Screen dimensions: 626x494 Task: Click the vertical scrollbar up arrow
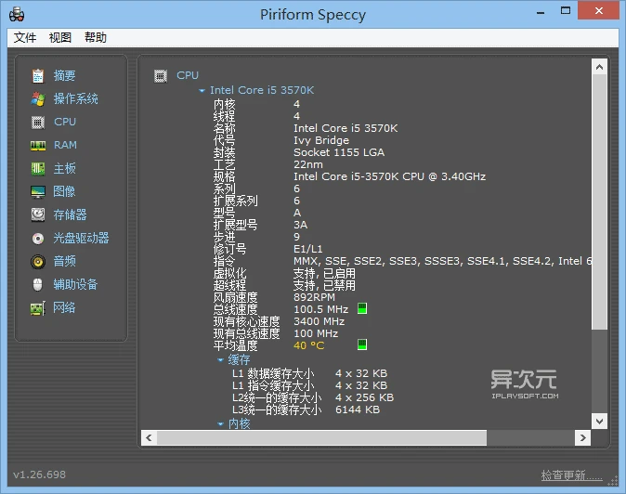point(599,67)
